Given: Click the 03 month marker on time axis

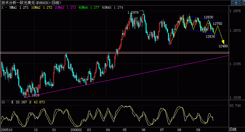Looking at the screenshot, I should [89, 130].
